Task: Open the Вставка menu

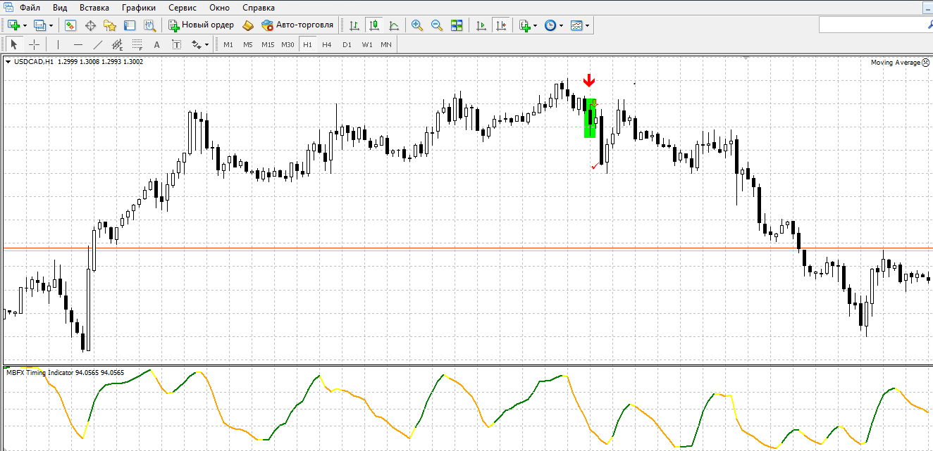Action: click(94, 8)
